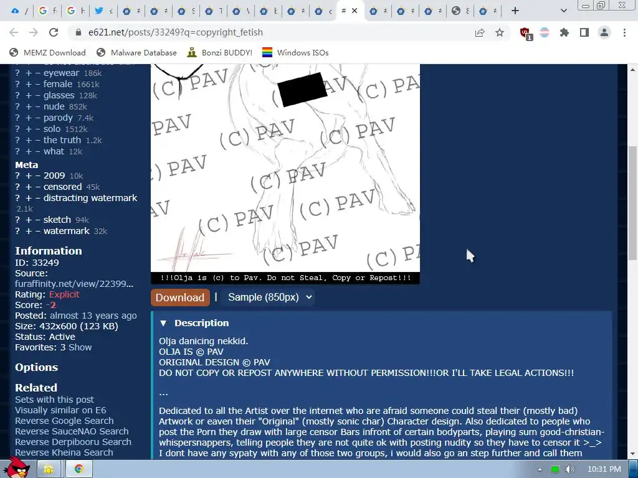
Task: Open the taskbar clock showing 10:31 PM
Action: click(604, 469)
